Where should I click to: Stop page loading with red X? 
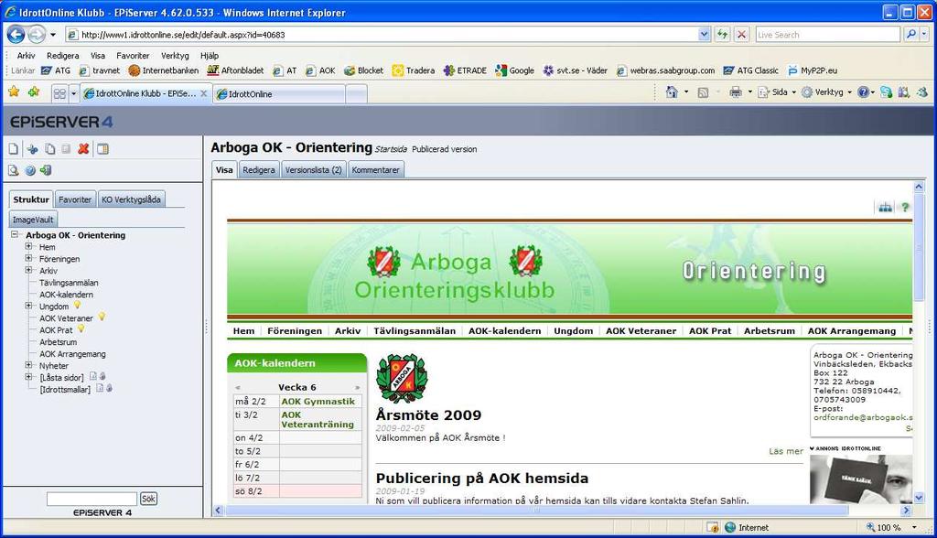click(741, 34)
